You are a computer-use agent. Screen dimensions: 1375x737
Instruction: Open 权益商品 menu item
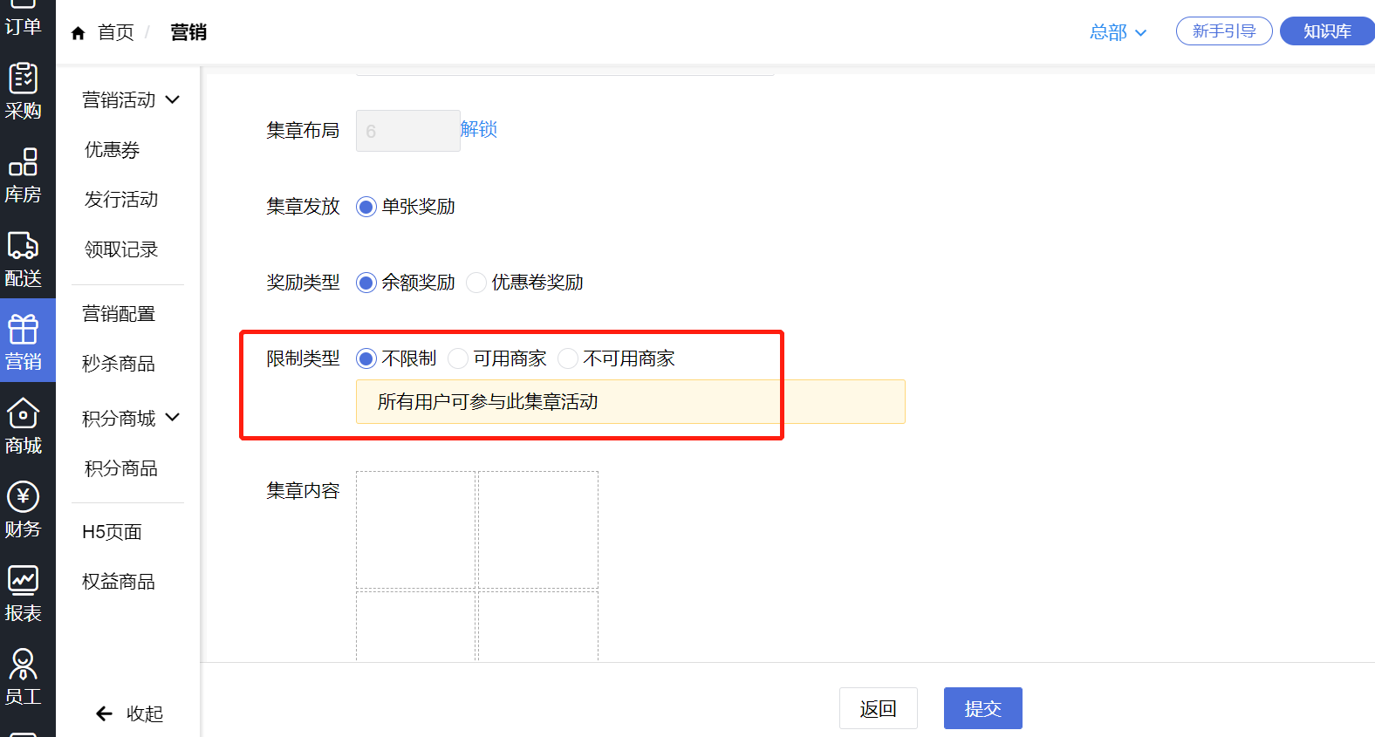coord(119,582)
